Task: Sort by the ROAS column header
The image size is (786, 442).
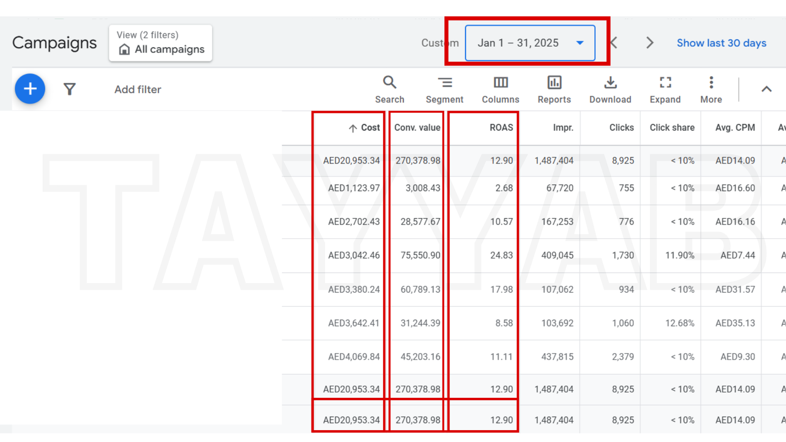Action: (501, 128)
